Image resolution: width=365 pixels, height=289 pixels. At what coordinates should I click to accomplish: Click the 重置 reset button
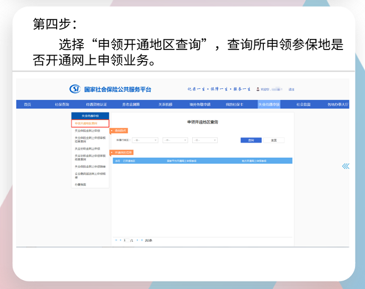point(273,140)
